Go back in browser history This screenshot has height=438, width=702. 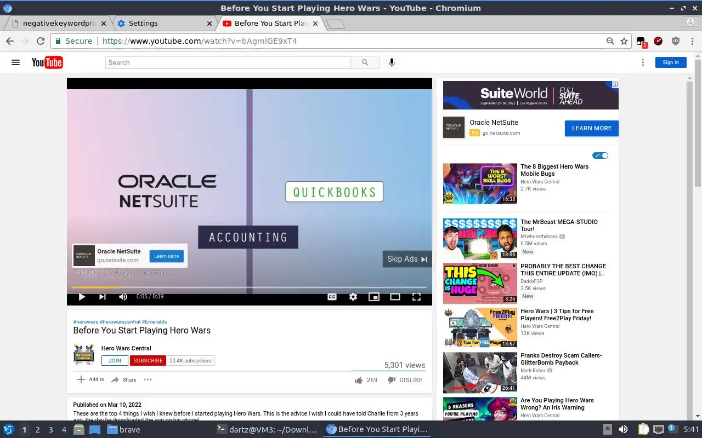tap(10, 41)
